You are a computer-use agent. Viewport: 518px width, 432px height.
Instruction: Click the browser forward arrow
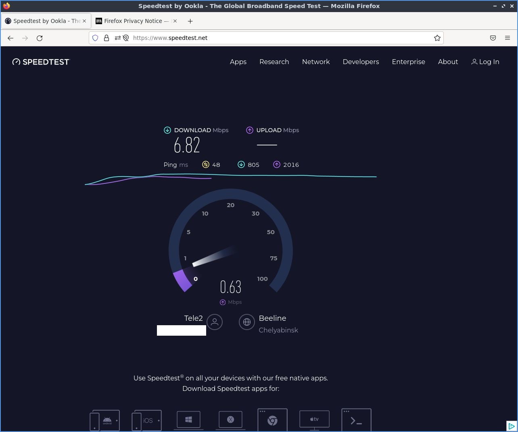[25, 38]
